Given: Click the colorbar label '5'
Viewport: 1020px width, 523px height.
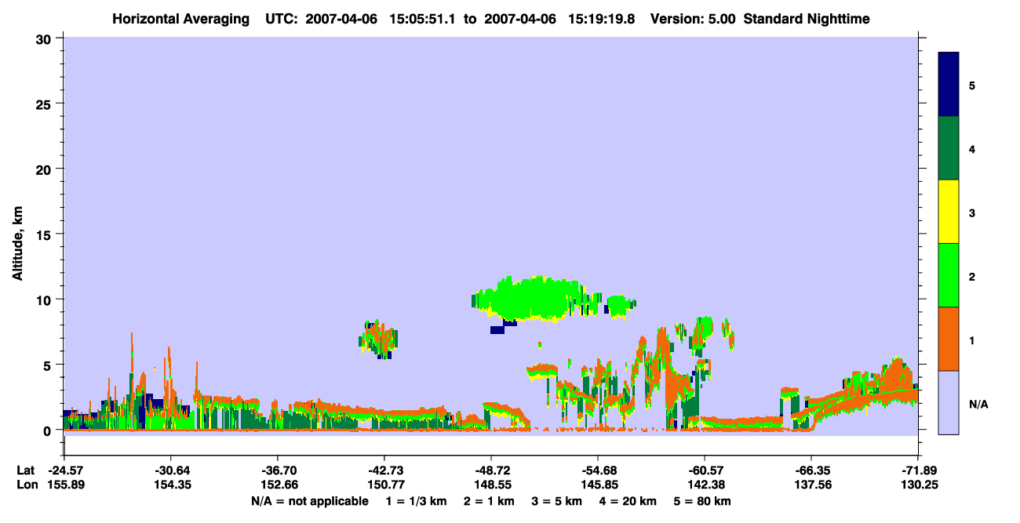Looking at the screenshot, I should 972,85.
